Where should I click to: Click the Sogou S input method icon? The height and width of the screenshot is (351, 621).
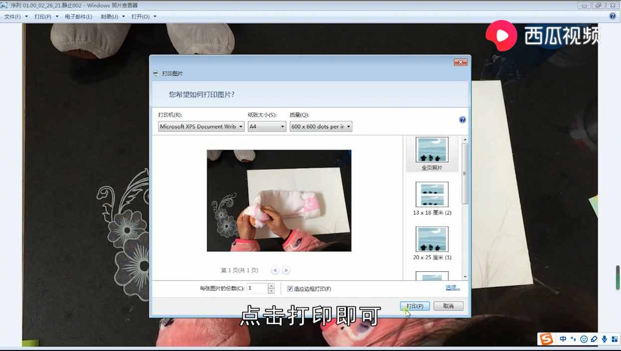pos(546,339)
